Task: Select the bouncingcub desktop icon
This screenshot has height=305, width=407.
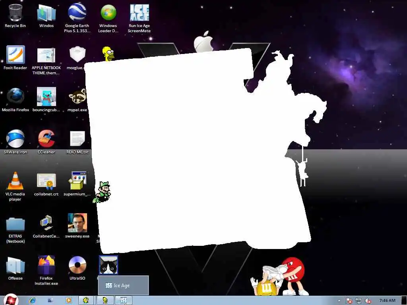Action: [47, 100]
